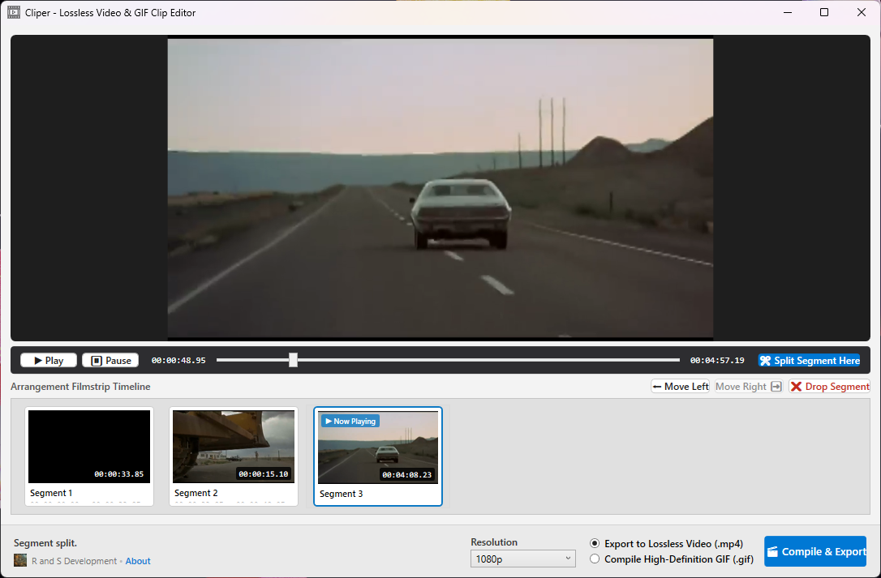Click the Cliper app icon in title bar

click(14, 12)
